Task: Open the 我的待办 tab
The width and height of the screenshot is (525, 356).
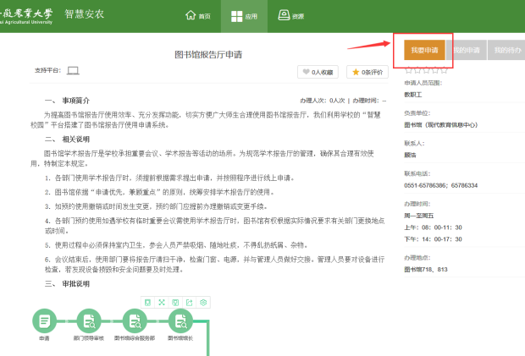Action: pyautogui.click(x=507, y=51)
